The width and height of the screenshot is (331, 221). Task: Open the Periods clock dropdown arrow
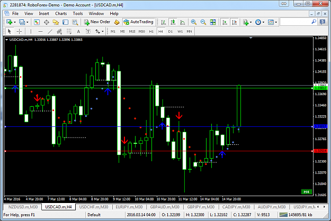pos(263,22)
